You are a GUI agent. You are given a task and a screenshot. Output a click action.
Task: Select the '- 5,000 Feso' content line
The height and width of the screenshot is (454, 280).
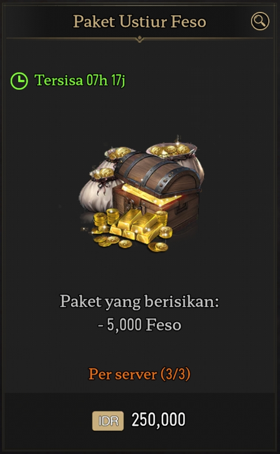(139, 325)
